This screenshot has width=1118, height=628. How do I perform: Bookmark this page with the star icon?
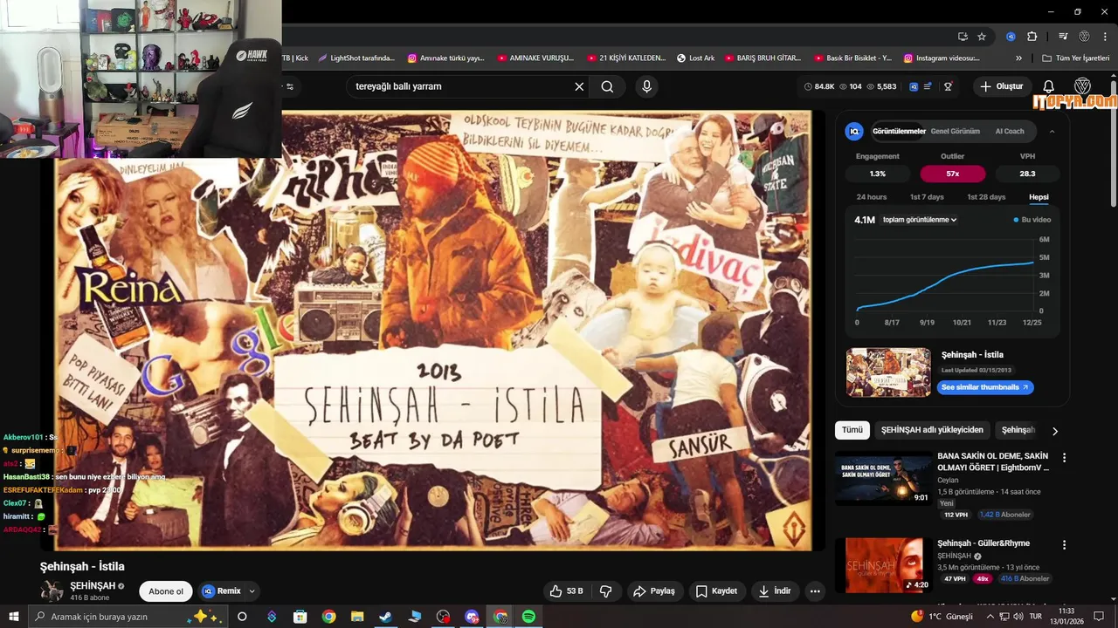(x=982, y=37)
